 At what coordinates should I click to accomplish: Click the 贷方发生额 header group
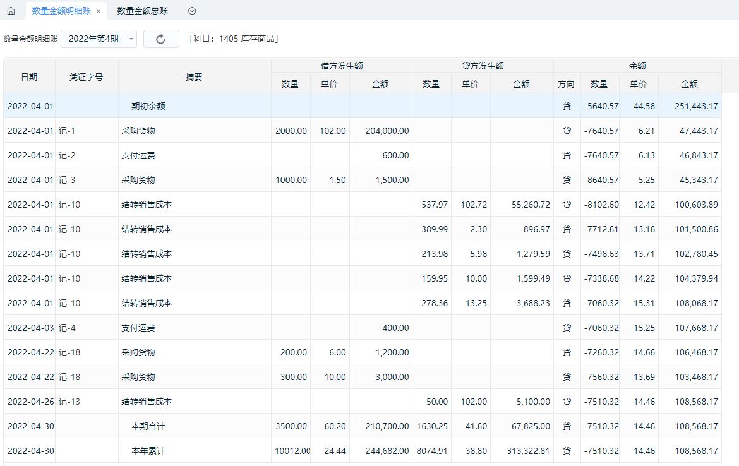[483, 66]
